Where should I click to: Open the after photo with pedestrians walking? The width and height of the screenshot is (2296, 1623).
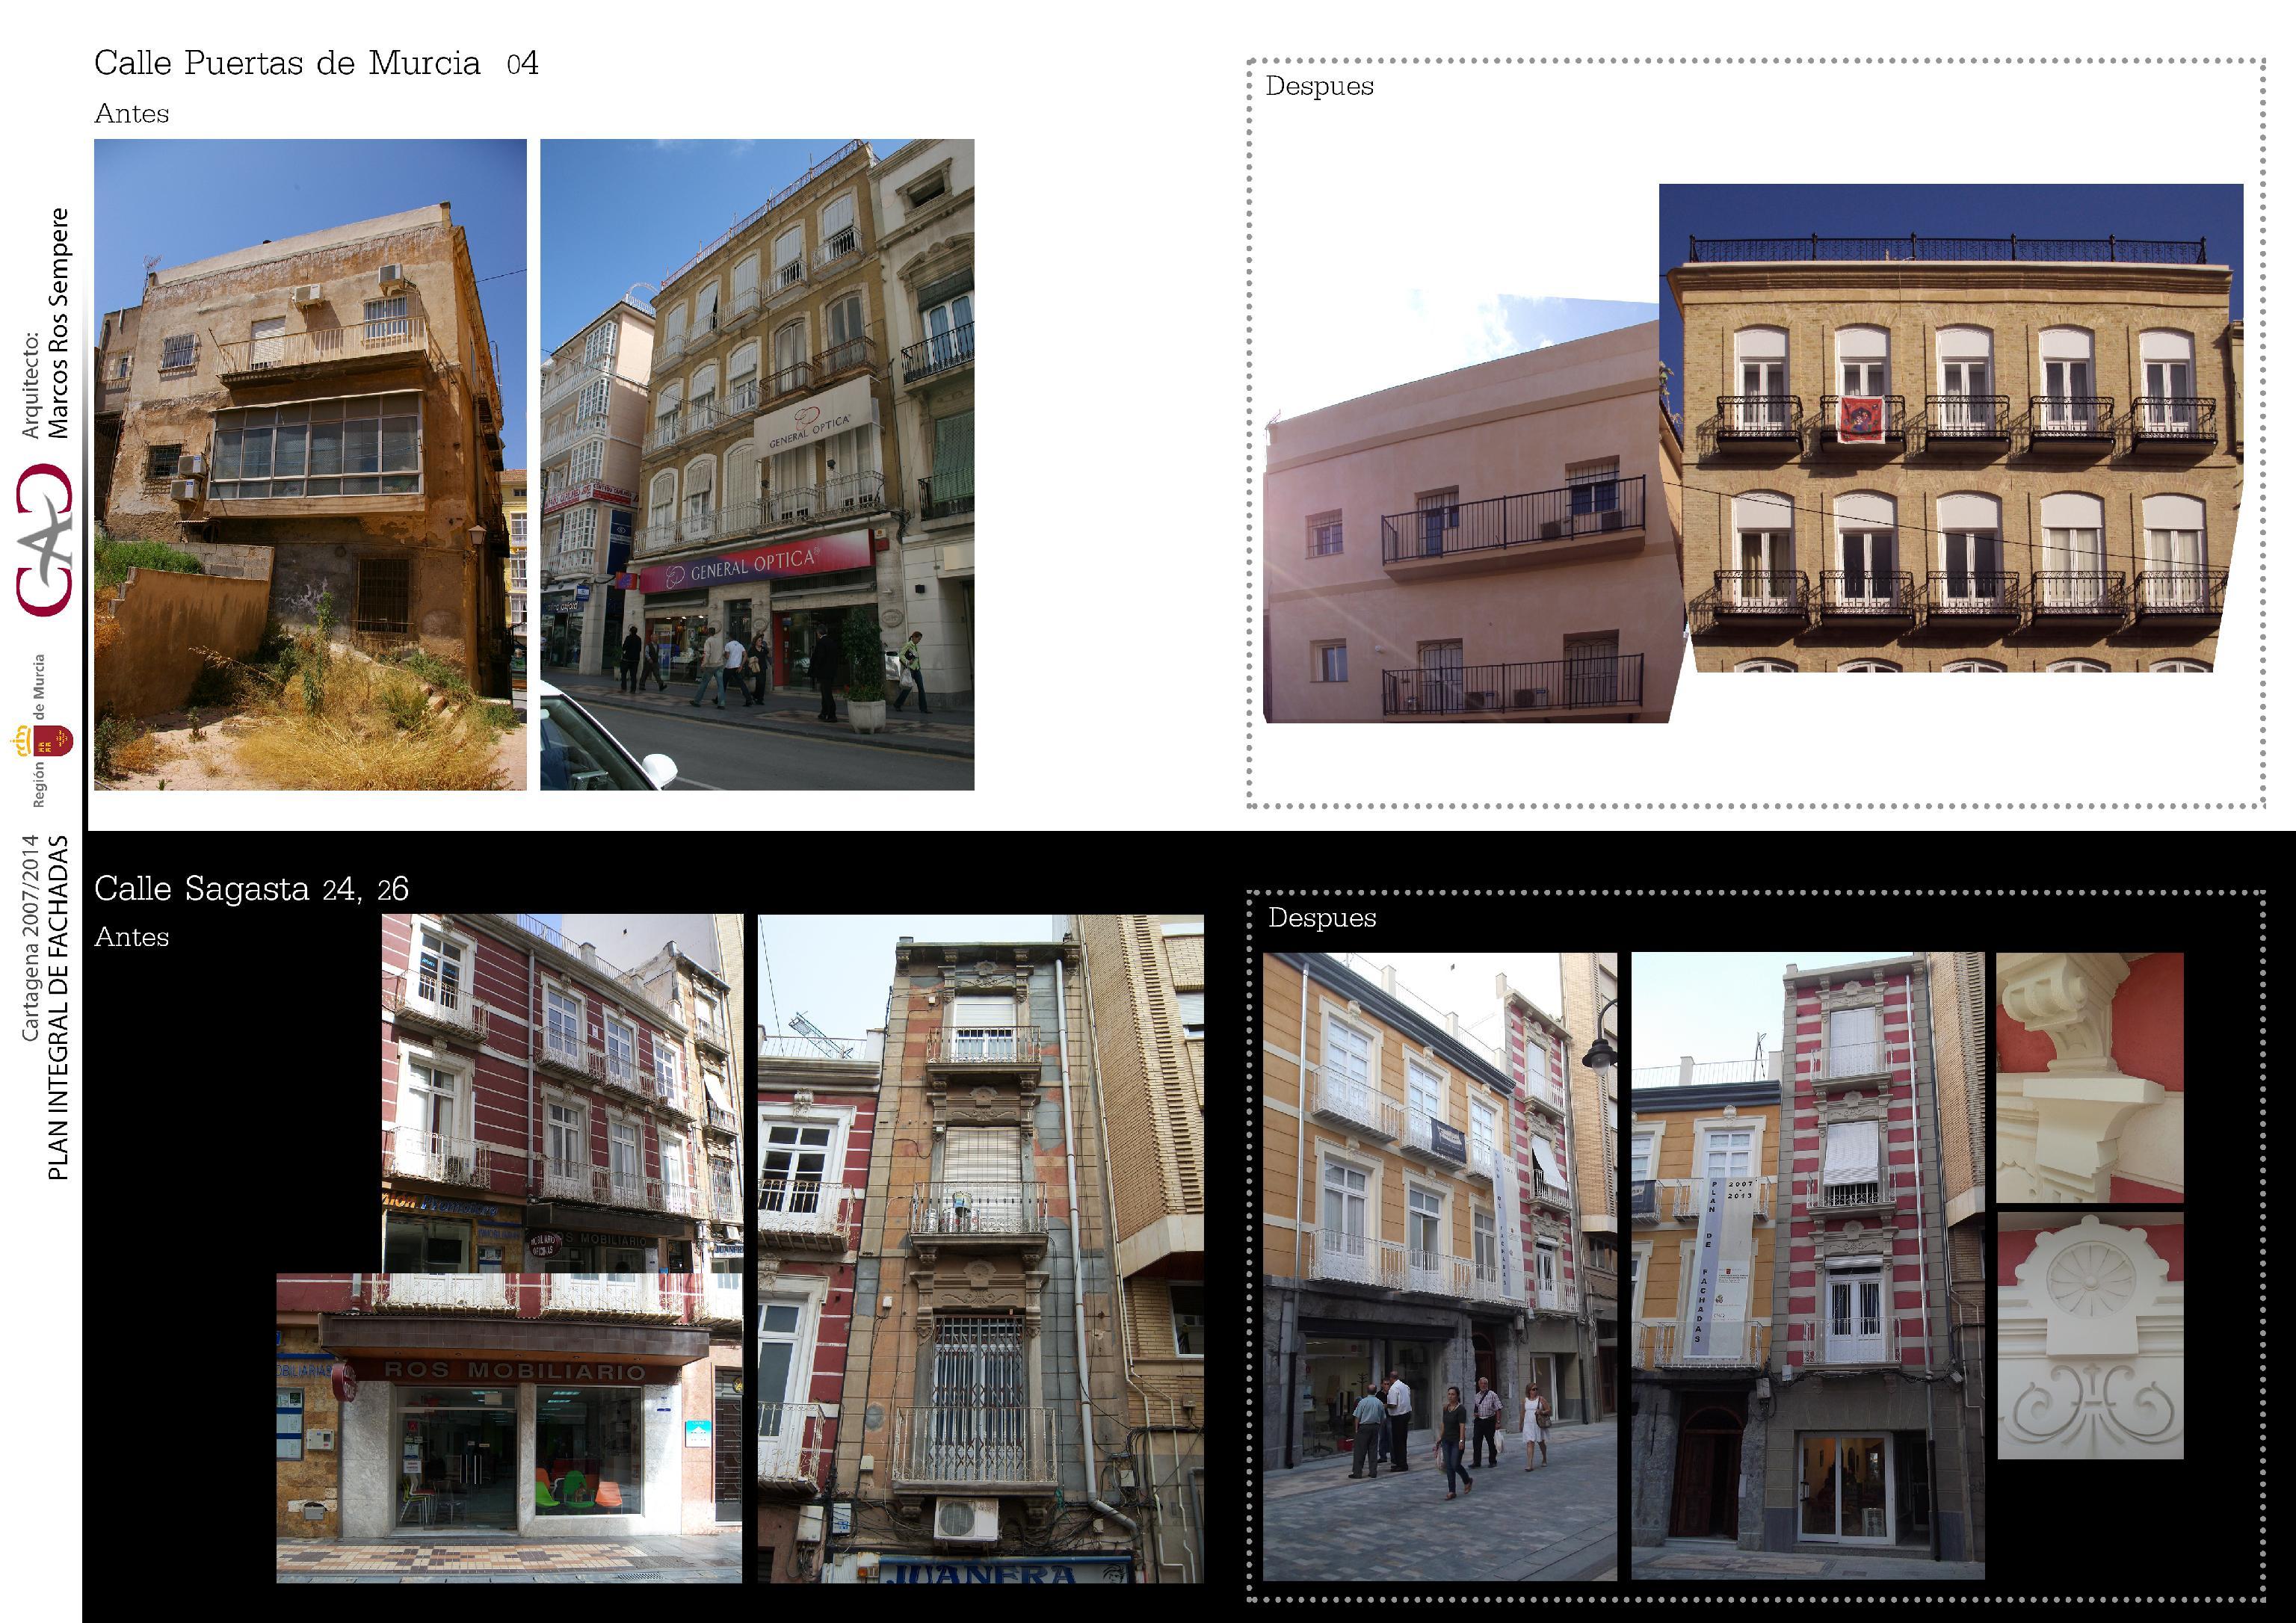pyautogui.click(x=1439, y=1266)
